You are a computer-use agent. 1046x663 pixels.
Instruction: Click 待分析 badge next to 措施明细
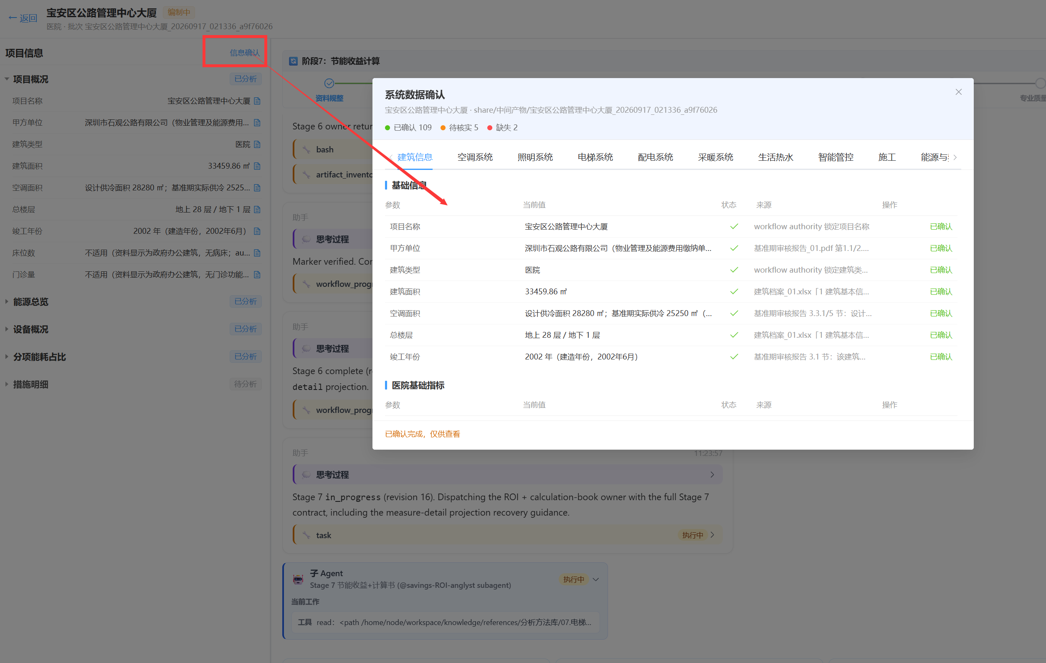point(245,384)
